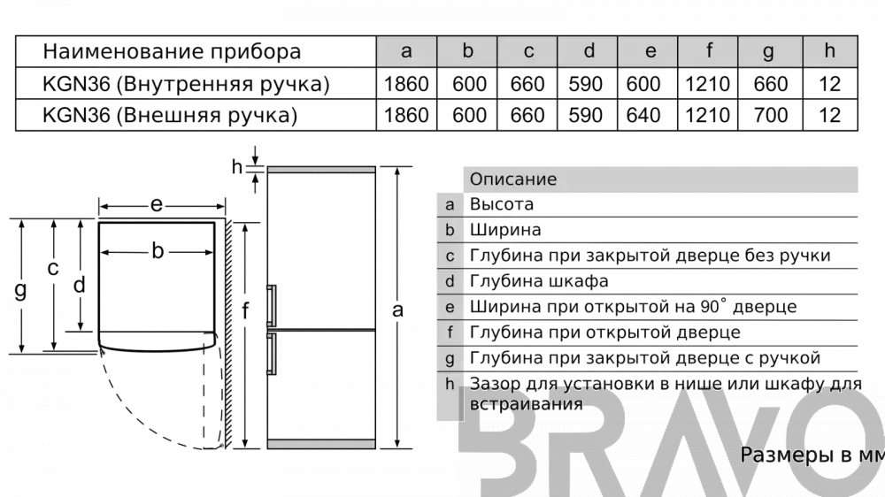Viewport: 885px width, 497px height.
Task: Click the 'Описание' legend header
Action: [x=660, y=180]
